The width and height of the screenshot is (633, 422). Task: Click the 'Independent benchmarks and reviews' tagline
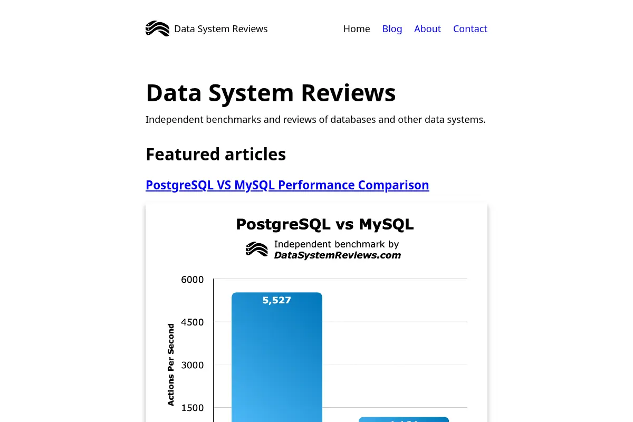point(315,120)
